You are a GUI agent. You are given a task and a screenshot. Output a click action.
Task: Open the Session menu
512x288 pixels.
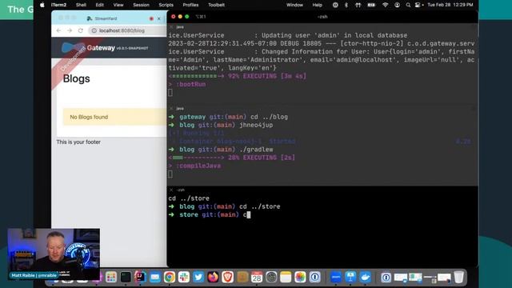coord(141,5)
